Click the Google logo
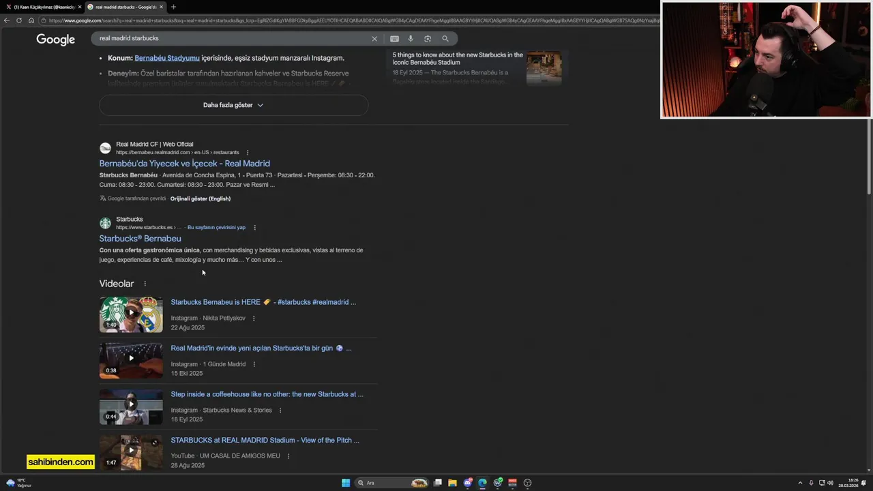The height and width of the screenshot is (491, 873). (x=55, y=40)
